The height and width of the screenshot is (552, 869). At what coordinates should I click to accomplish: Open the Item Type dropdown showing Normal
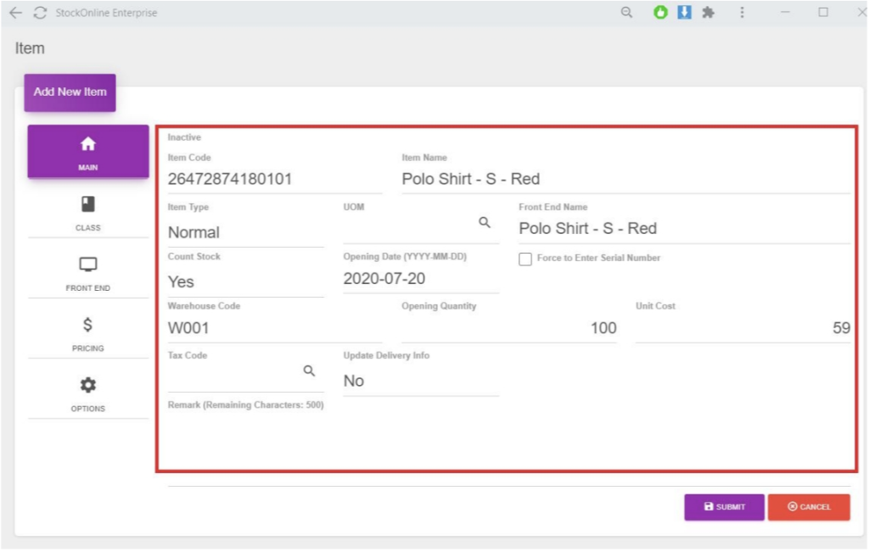tap(245, 232)
